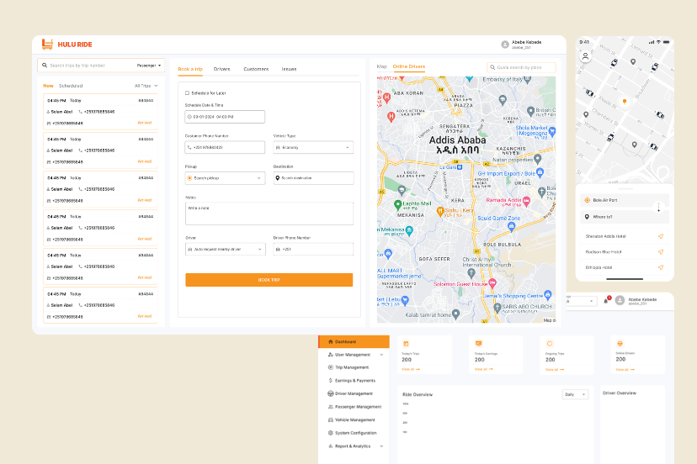
Task: Click the Today's Trips calendar icon
Action: (406, 344)
